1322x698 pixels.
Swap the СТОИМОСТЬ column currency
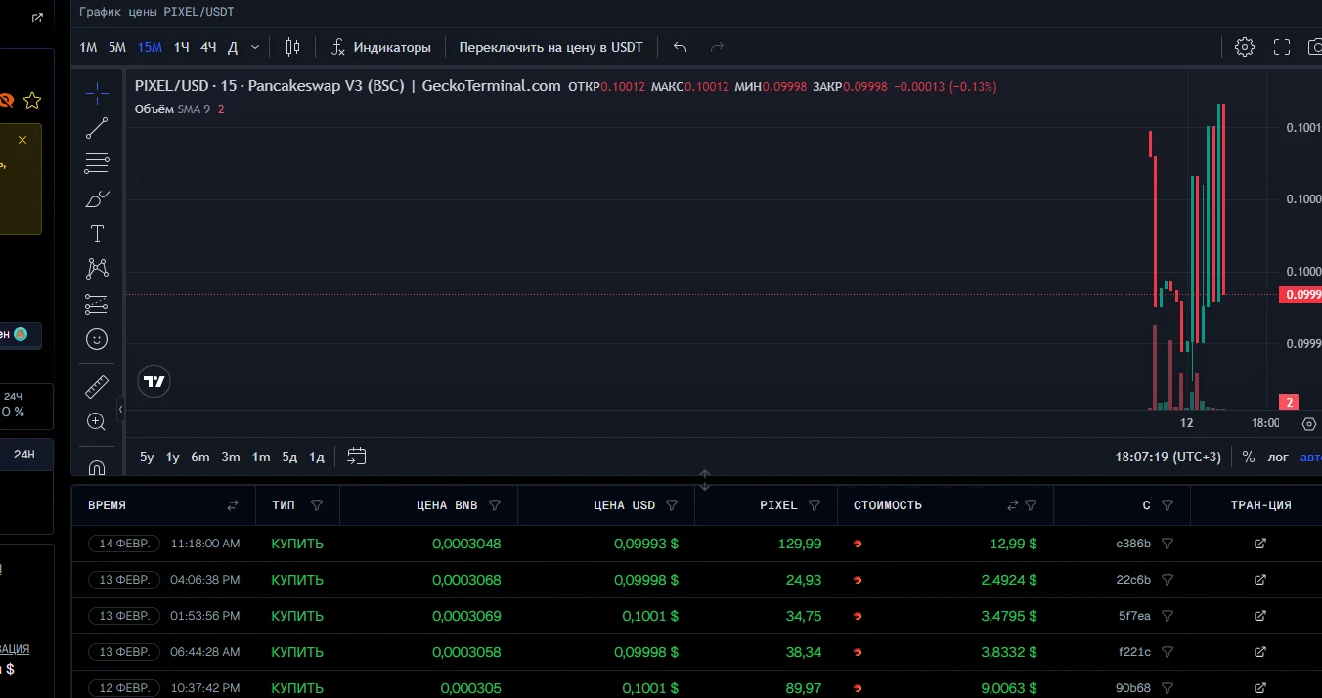pos(1013,505)
